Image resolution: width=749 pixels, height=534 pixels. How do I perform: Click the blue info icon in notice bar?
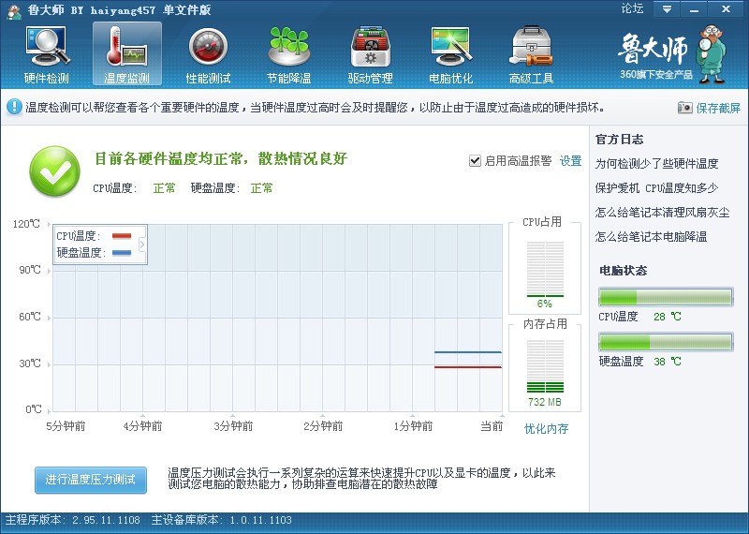(14, 107)
